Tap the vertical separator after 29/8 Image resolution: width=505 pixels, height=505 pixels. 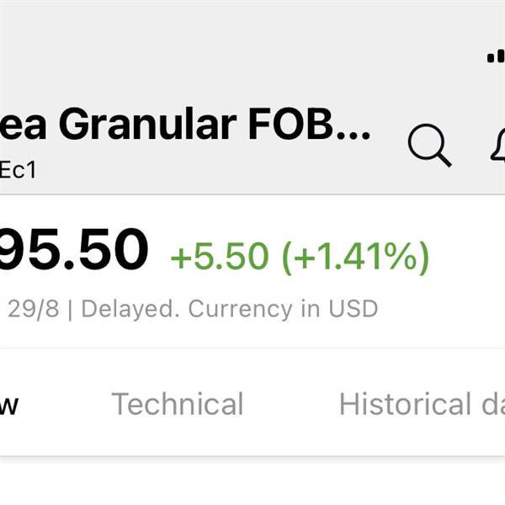click(x=70, y=310)
